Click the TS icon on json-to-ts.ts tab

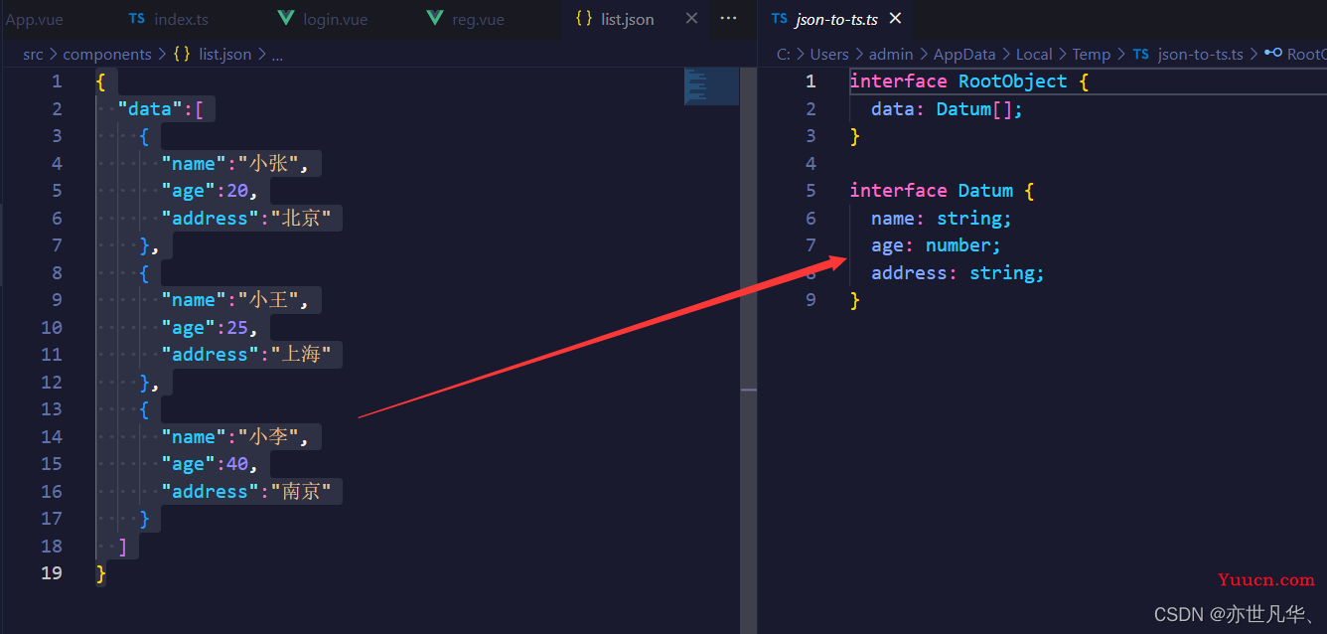pos(779,19)
